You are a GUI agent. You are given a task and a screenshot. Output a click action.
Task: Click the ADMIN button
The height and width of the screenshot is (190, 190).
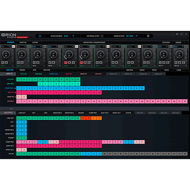178,42
